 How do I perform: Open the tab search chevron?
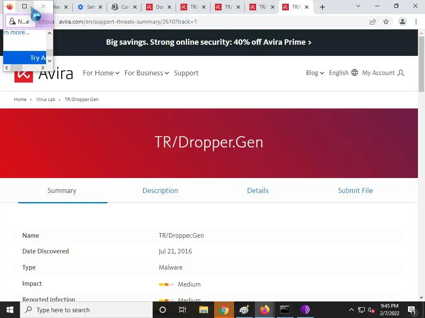point(358,6)
